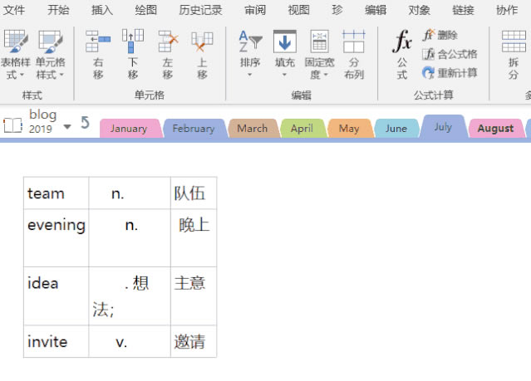This screenshot has width=531, height=381.
Task: Switch to the 绘图 ribbon tab
Action: click(x=146, y=10)
